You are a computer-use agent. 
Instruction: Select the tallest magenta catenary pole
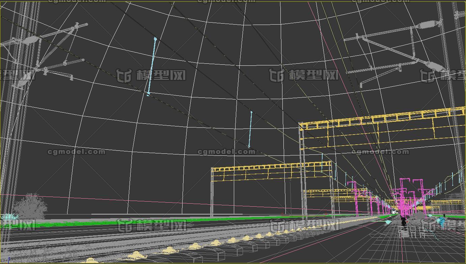coord(402,196)
